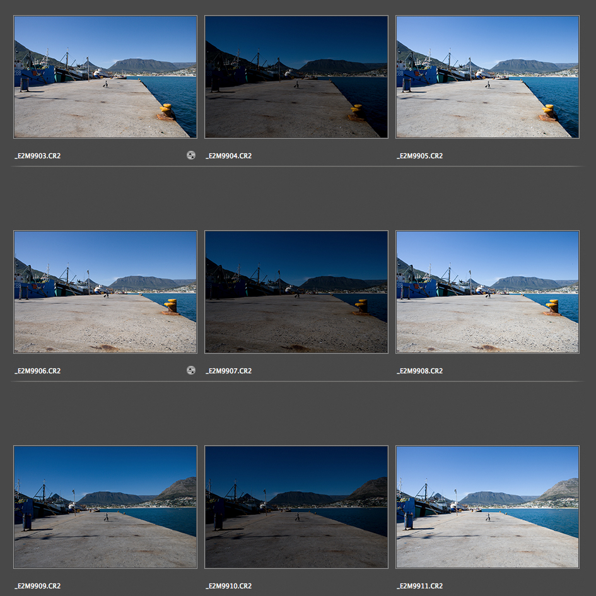
Task: Click the _E2M9911.CR2 filename label
Action: [x=420, y=586]
